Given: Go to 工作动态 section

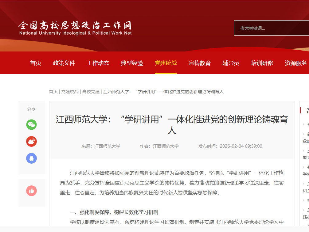Looking at the screenshot, I should coord(98,63).
